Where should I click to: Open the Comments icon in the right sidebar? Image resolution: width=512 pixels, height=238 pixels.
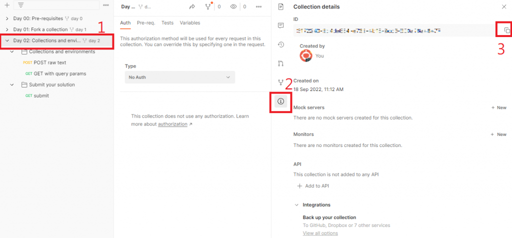(x=280, y=25)
